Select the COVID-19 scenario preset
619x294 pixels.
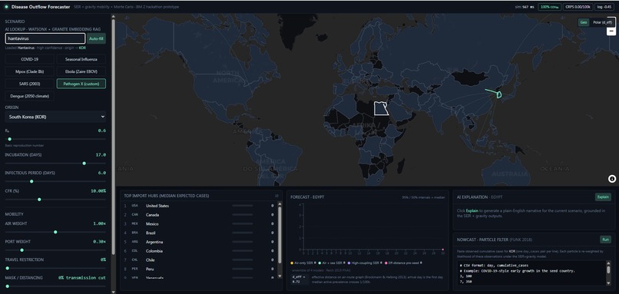[30, 59]
